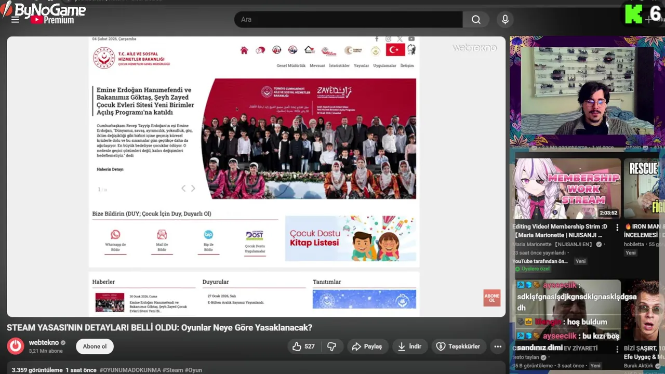The image size is (665, 374).
Task: Select Tanıtımlar section heading
Action: tap(327, 282)
